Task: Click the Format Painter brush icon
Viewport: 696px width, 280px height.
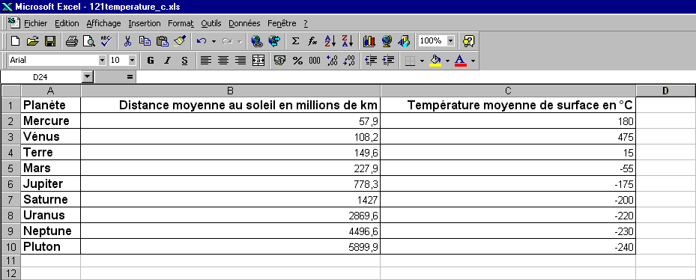Action: coord(180,41)
